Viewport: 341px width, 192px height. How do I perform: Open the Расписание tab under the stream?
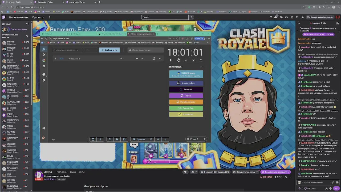pos(62,172)
